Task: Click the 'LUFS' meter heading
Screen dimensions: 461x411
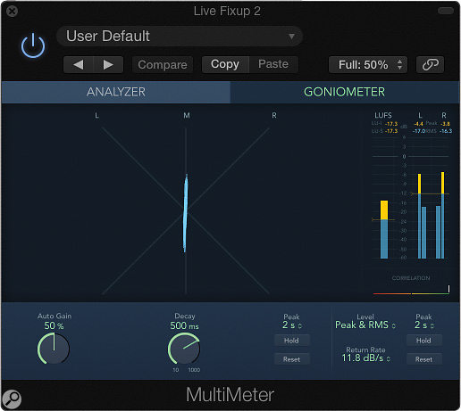Action: [383, 115]
